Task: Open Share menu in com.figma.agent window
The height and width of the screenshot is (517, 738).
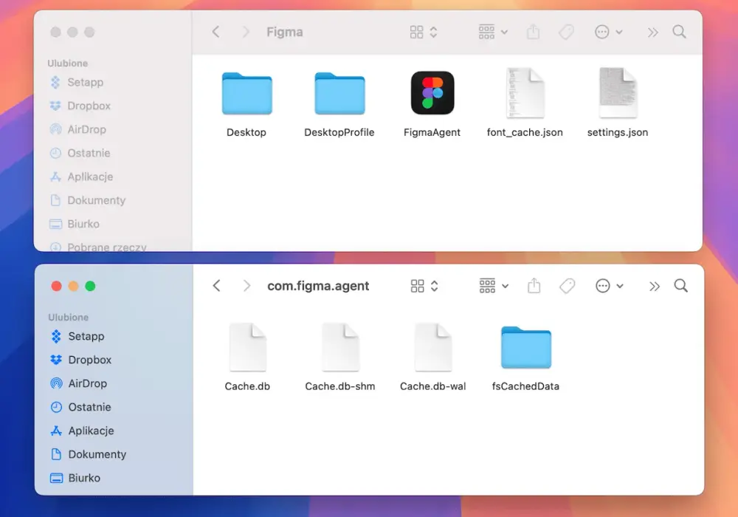Action: 534,285
